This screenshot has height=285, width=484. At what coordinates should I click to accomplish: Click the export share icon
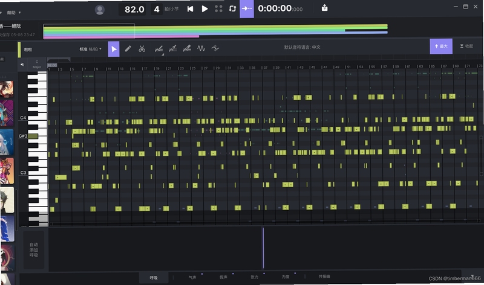click(324, 8)
